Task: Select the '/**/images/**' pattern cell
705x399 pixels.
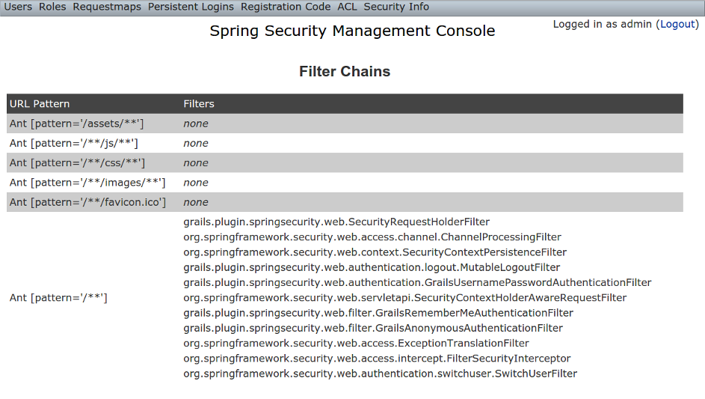Action: pos(87,183)
